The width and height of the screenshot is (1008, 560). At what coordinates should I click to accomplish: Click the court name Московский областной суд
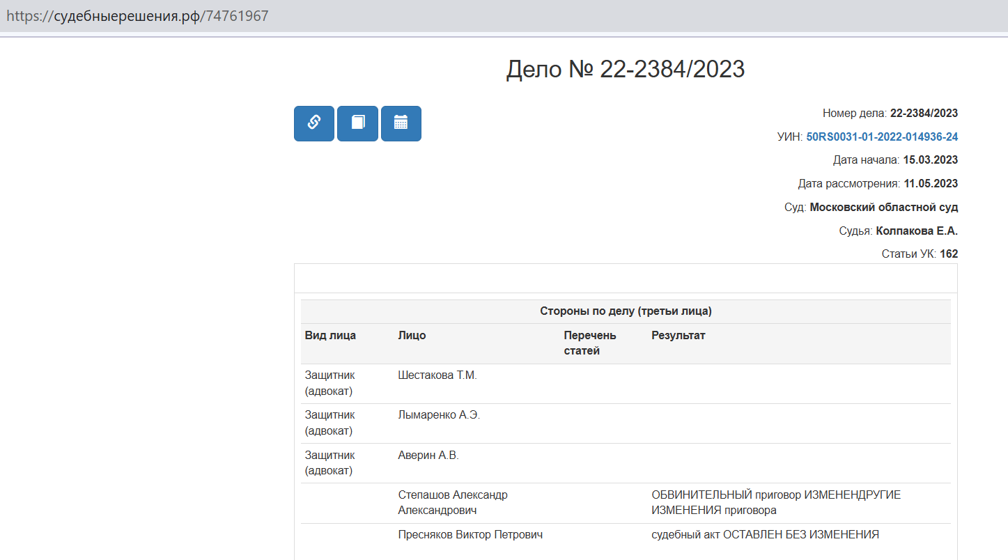(883, 208)
